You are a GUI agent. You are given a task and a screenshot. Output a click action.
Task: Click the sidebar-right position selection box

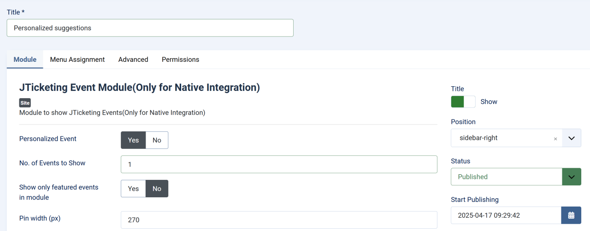pos(502,138)
